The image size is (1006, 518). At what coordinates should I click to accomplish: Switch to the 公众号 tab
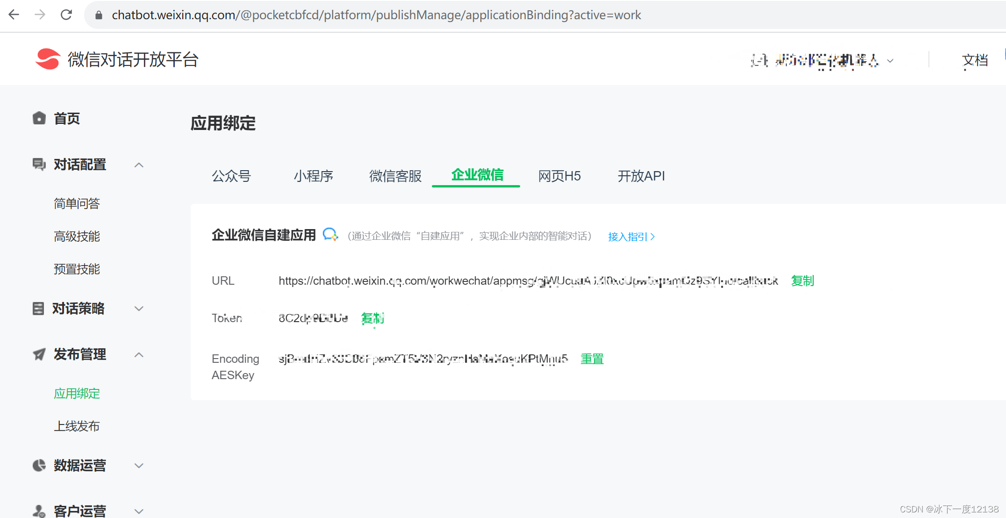pos(231,176)
